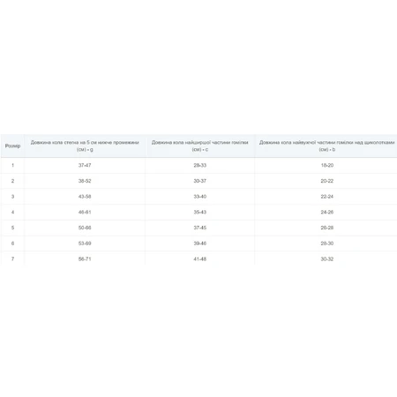This screenshot has height=397, width=397.
Task: Pick the "26-28" ankle value cell
Action: (326, 228)
